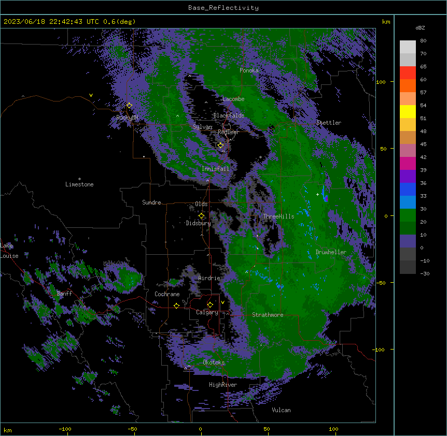This screenshot has height=436, width=447.
Task: Click the dBZ legend heading
Action: pos(420,28)
